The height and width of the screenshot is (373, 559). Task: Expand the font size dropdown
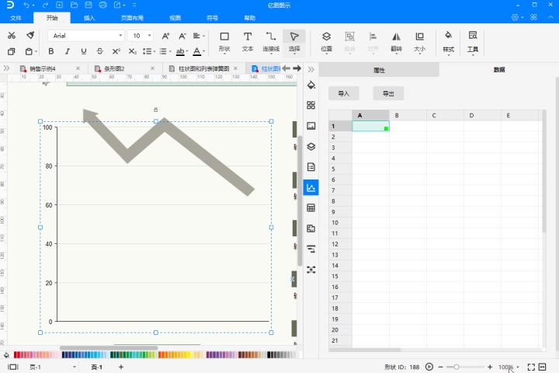click(148, 36)
